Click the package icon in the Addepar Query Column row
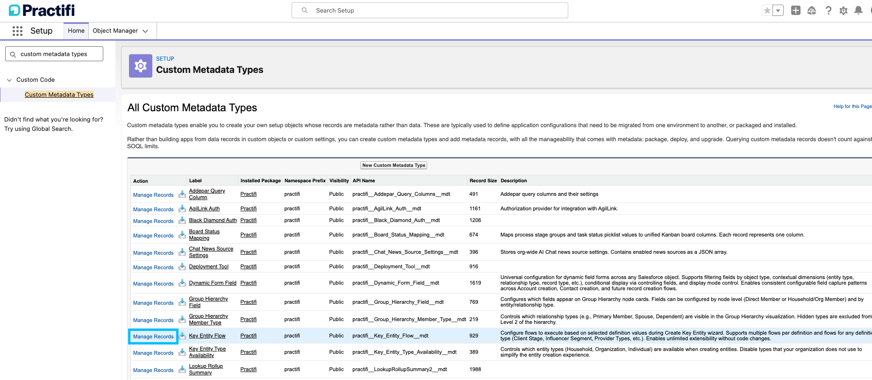This screenshot has width=872, height=380. [182, 194]
